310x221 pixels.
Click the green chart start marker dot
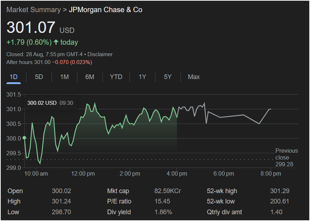(x=24, y=138)
